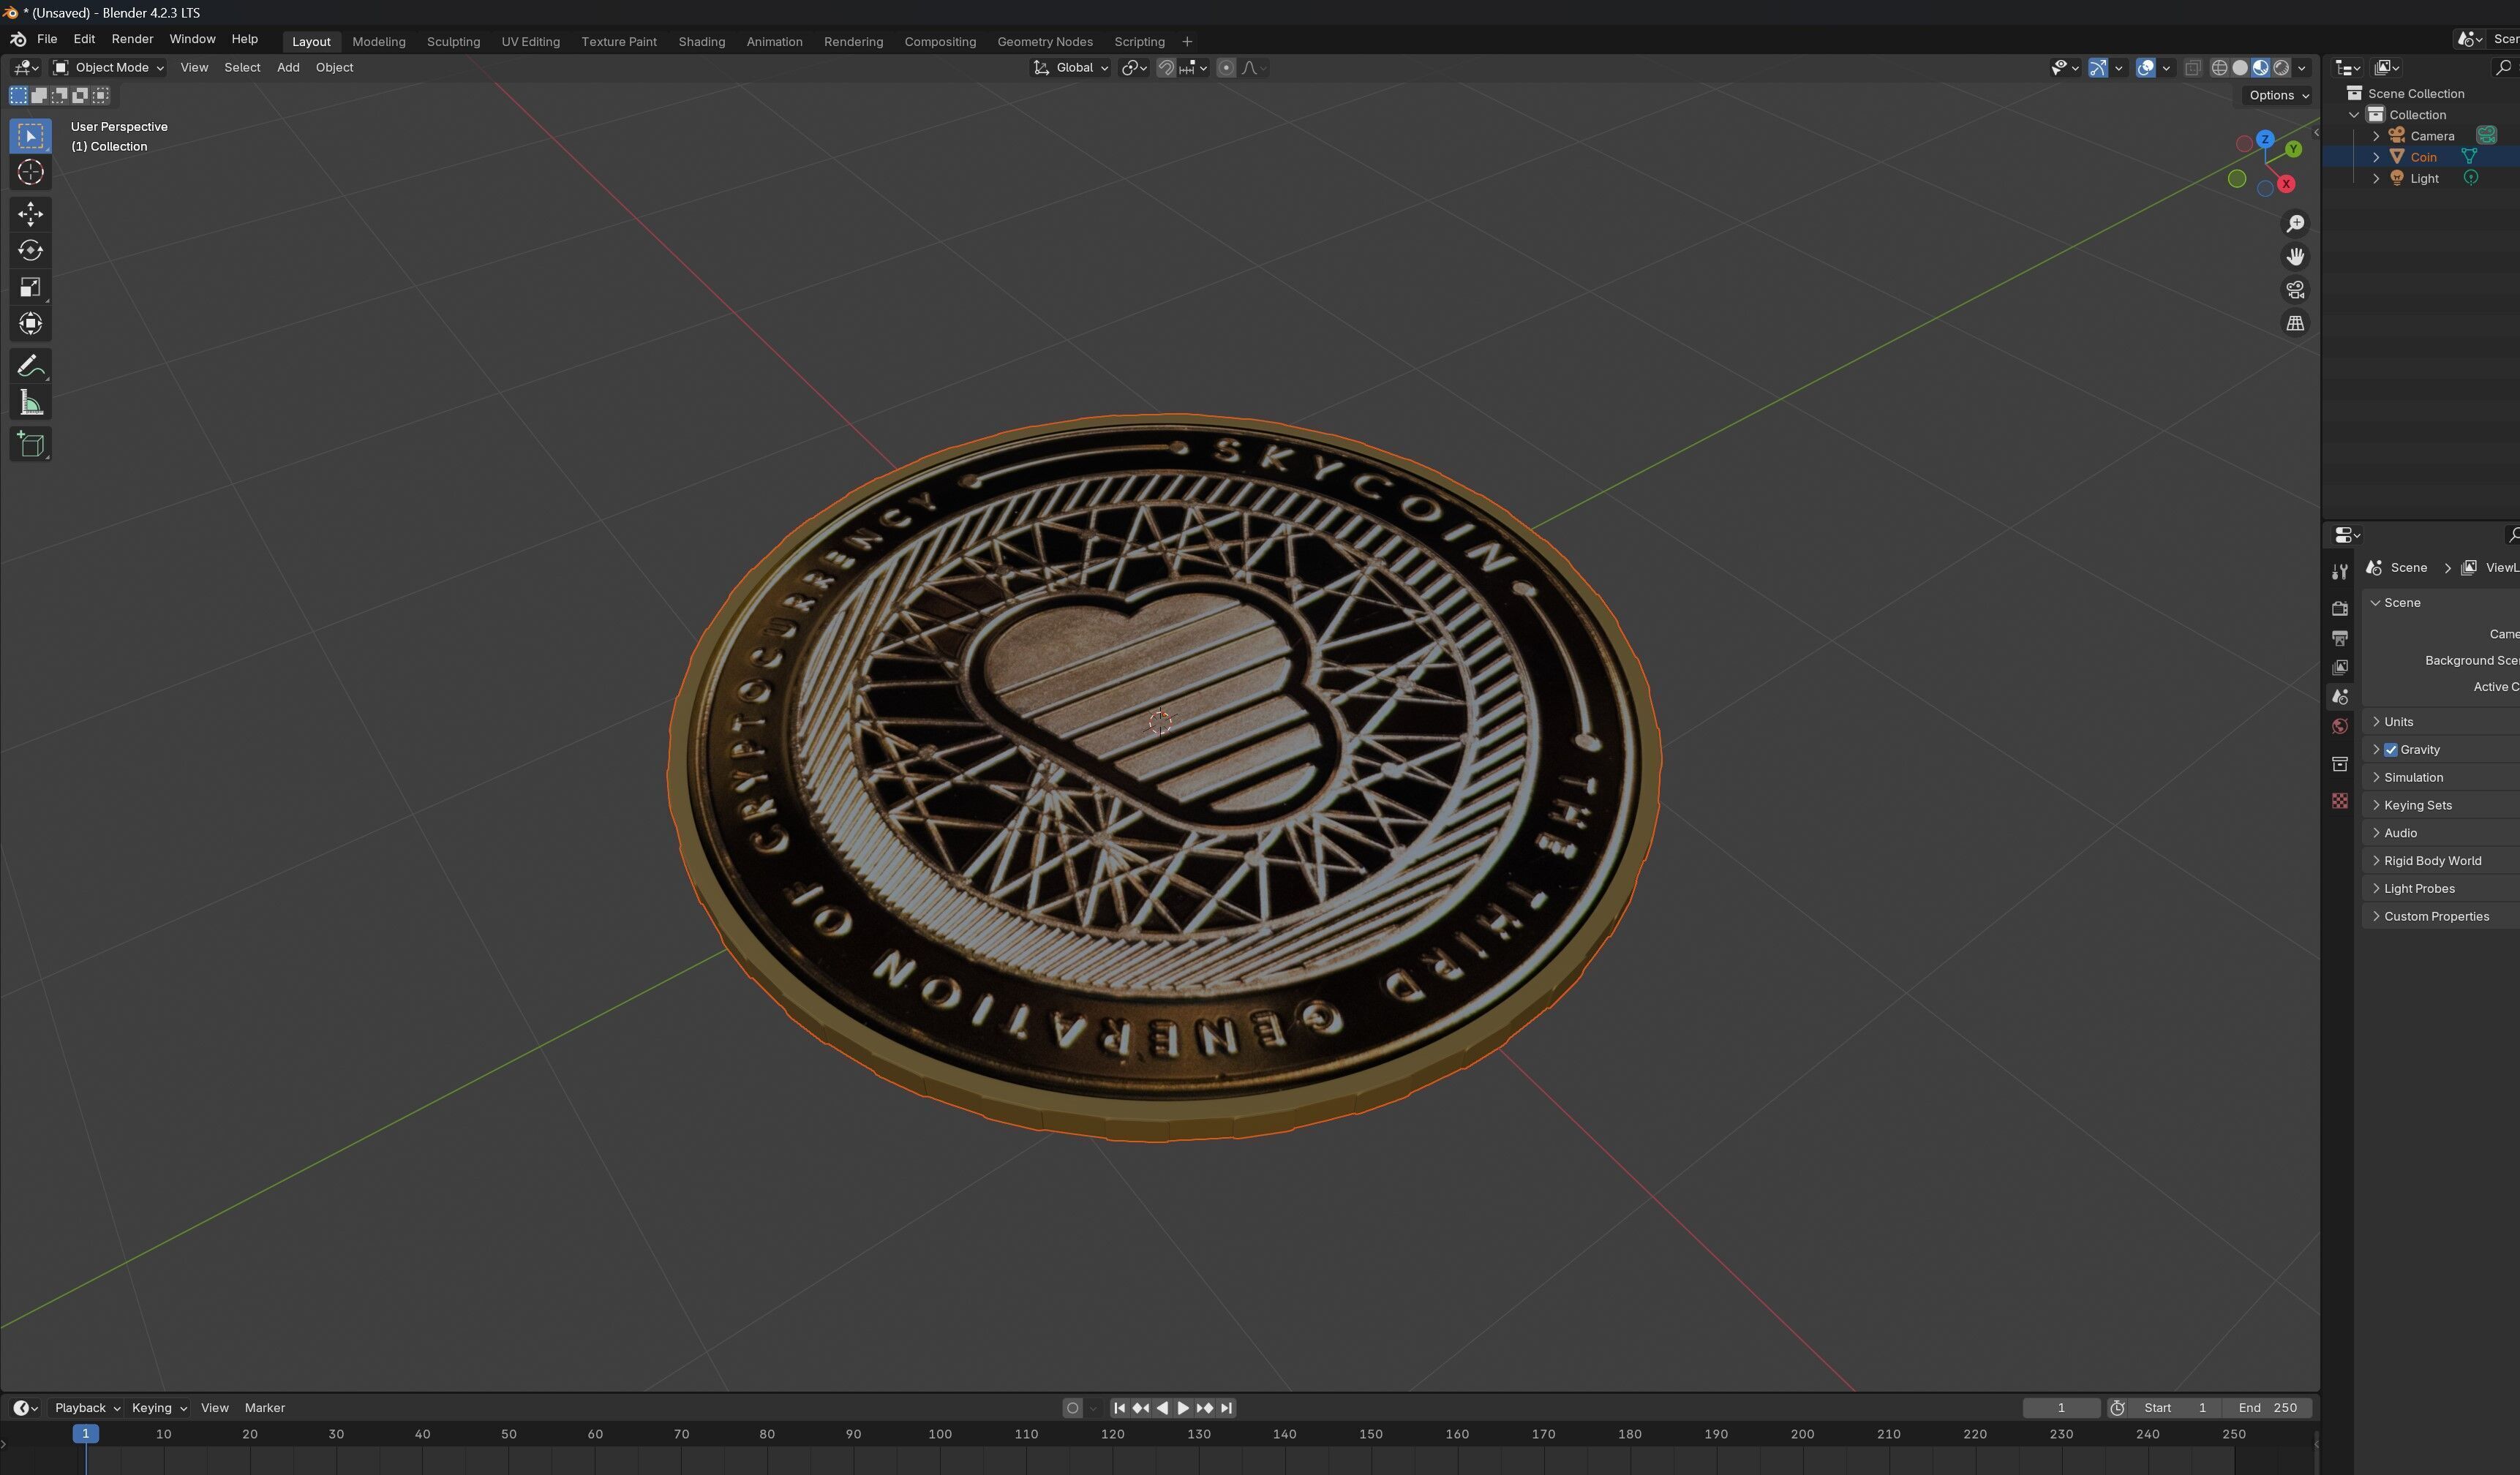Select the Select Box tool
The width and height of the screenshot is (2520, 1475).
click(30, 136)
